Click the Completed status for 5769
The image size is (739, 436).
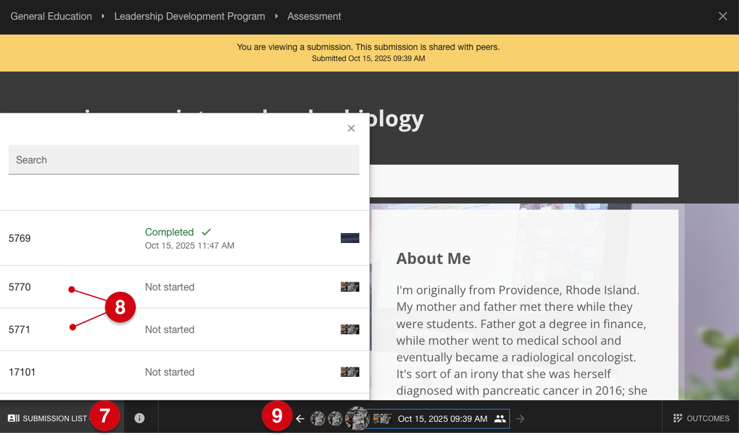click(169, 232)
